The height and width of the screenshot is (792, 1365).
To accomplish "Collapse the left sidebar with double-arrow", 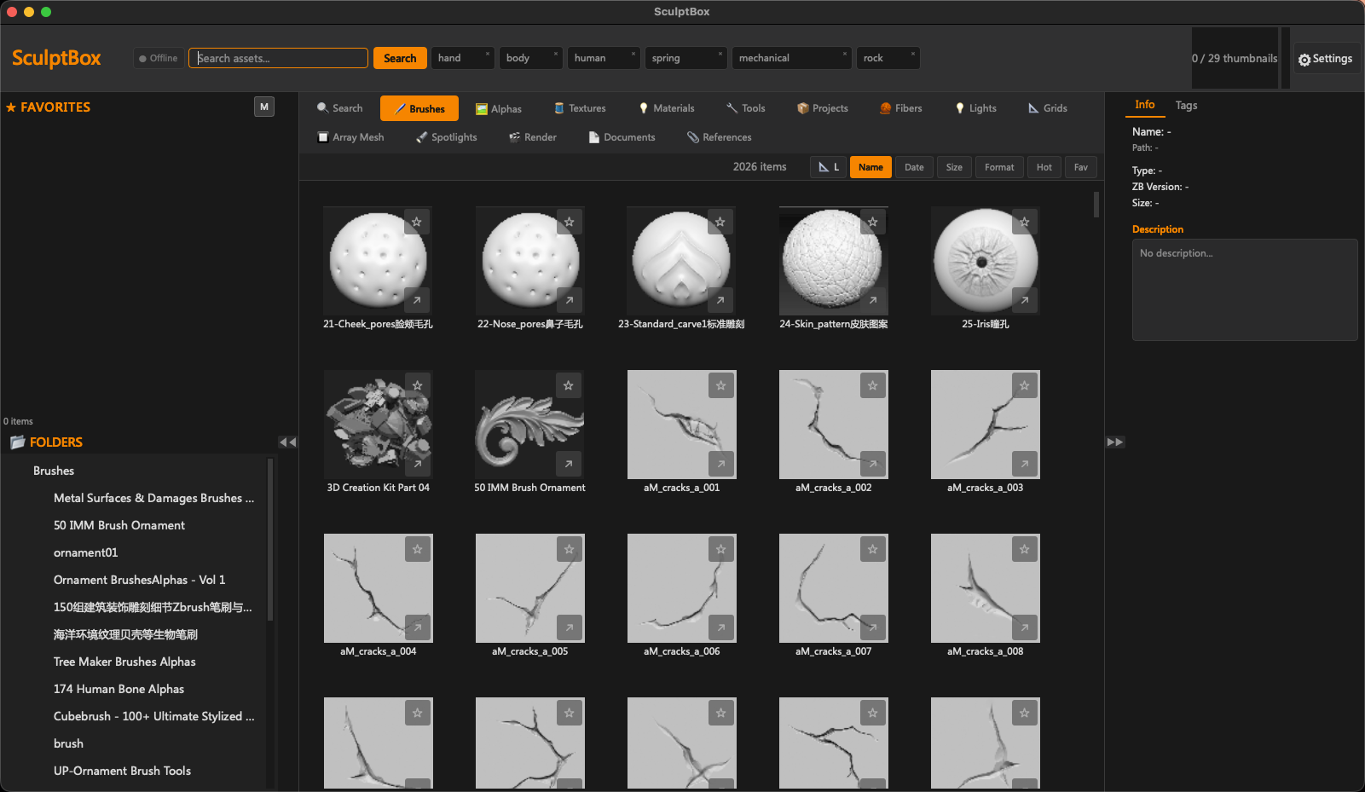I will click(x=287, y=442).
